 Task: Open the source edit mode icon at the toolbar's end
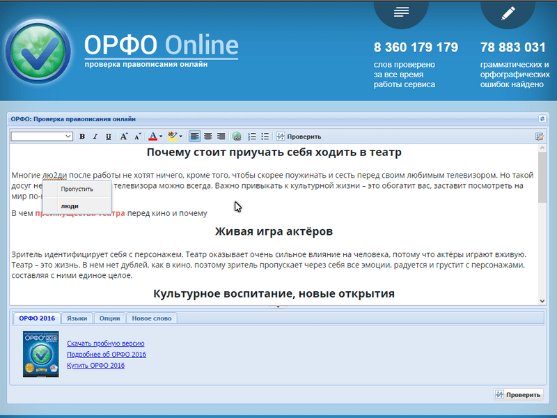[539, 137]
